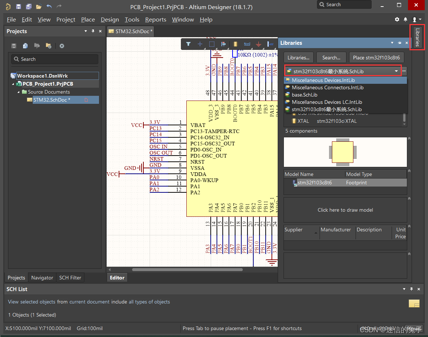
Task: Click the Projects panel search field
Action: (55, 59)
